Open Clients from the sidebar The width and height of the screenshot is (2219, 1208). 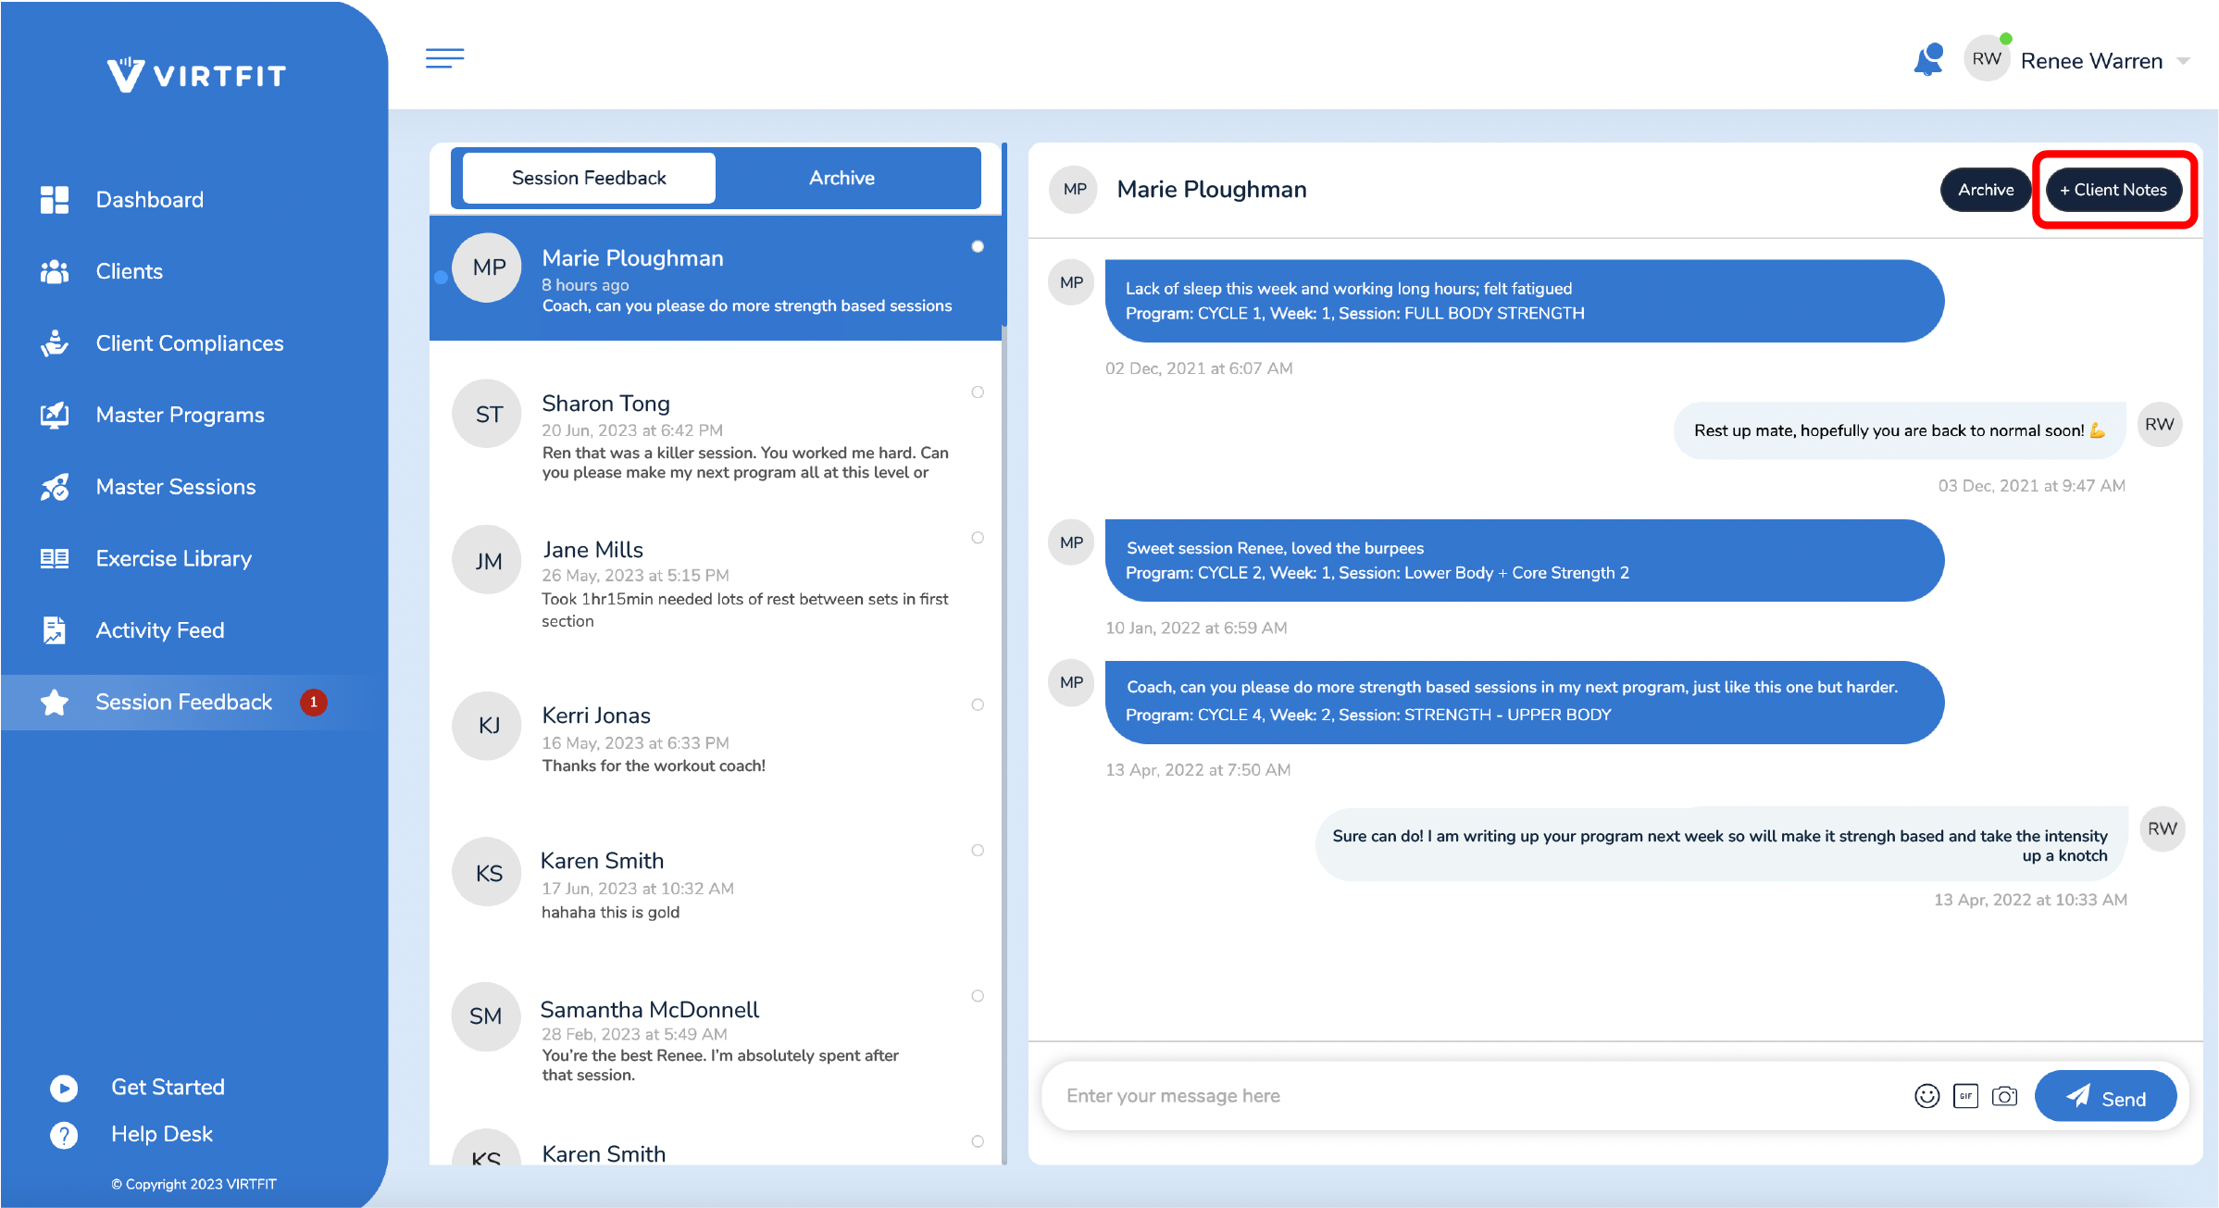pyautogui.click(x=130, y=271)
